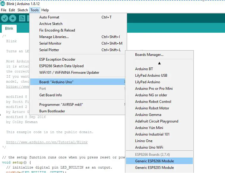Expand the Board: "Arduino Uno" submenu

(78, 82)
